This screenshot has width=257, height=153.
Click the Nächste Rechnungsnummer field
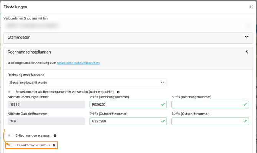pyautogui.click(x=46, y=104)
